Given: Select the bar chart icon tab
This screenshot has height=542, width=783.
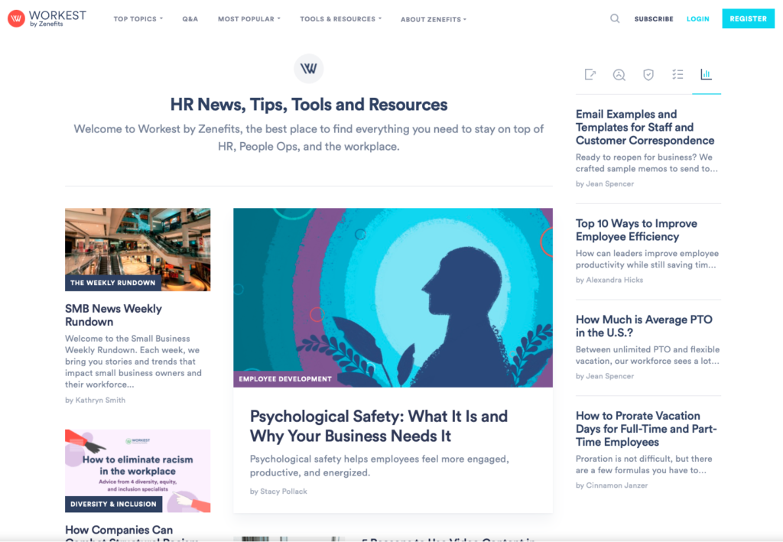Looking at the screenshot, I should [x=706, y=74].
